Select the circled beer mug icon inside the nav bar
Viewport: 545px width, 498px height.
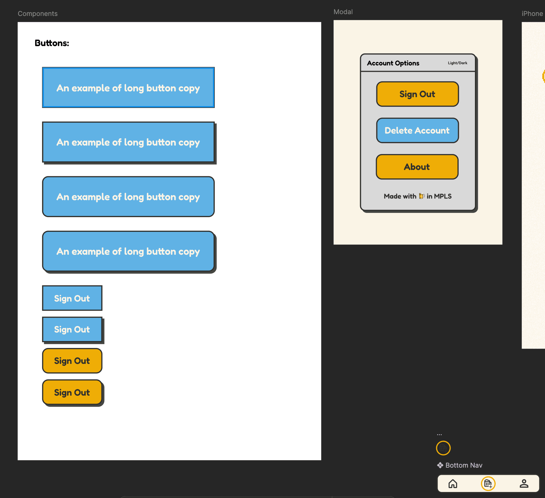[x=488, y=484]
